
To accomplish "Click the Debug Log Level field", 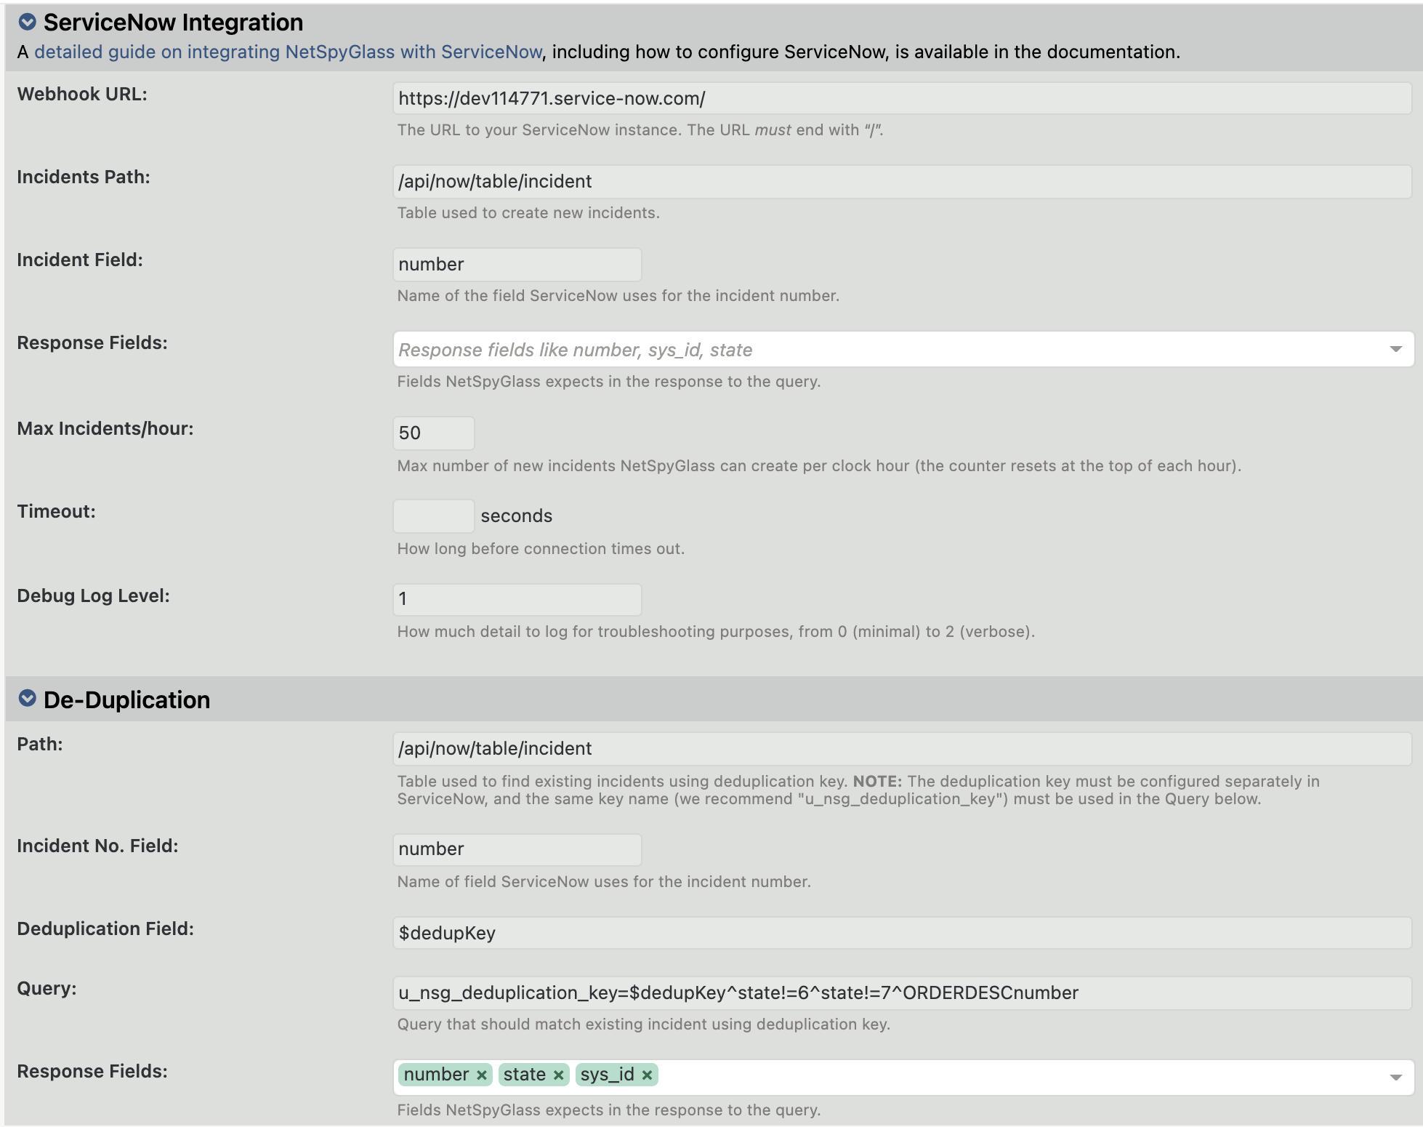I will point(517,599).
